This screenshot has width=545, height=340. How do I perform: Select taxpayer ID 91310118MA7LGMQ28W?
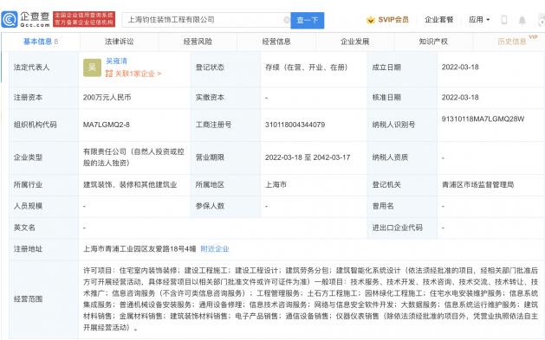pyautogui.click(x=483, y=119)
